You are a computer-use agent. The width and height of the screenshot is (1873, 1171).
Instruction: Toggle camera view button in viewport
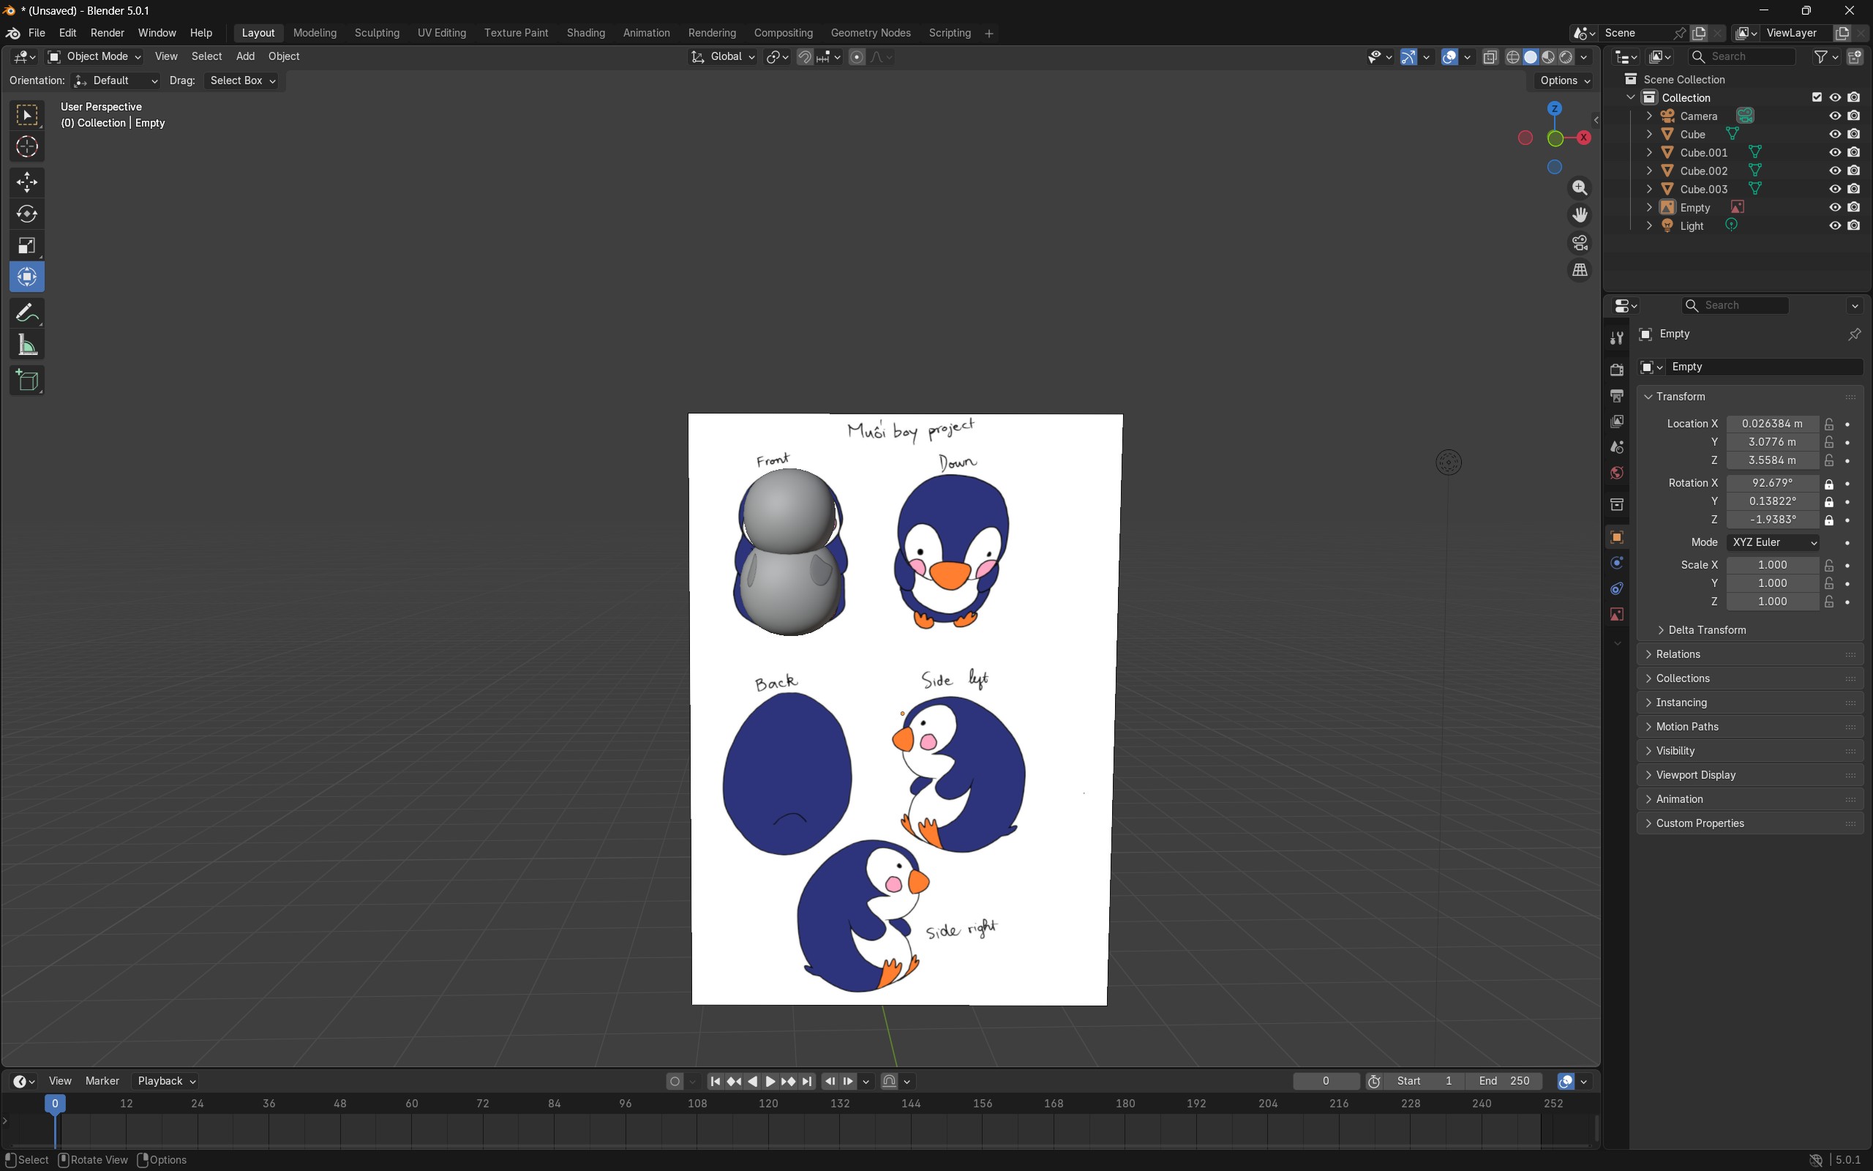1580,243
